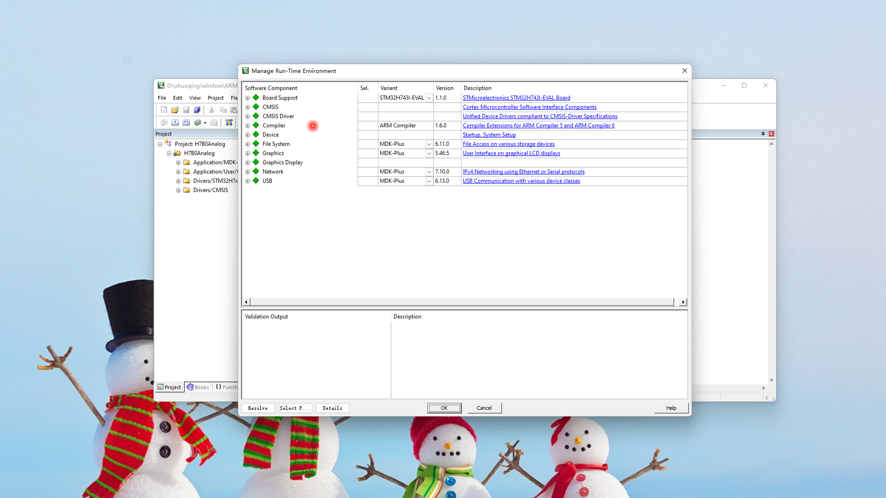Click the Open file toolbar icon
The width and height of the screenshot is (886, 498).
pyautogui.click(x=174, y=110)
